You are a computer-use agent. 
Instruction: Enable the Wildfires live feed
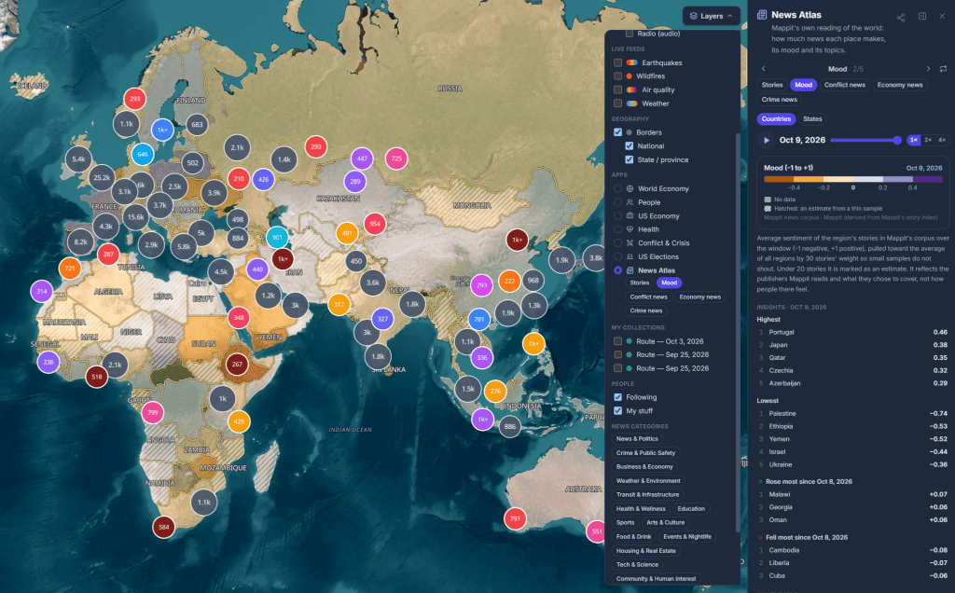(617, 76)
